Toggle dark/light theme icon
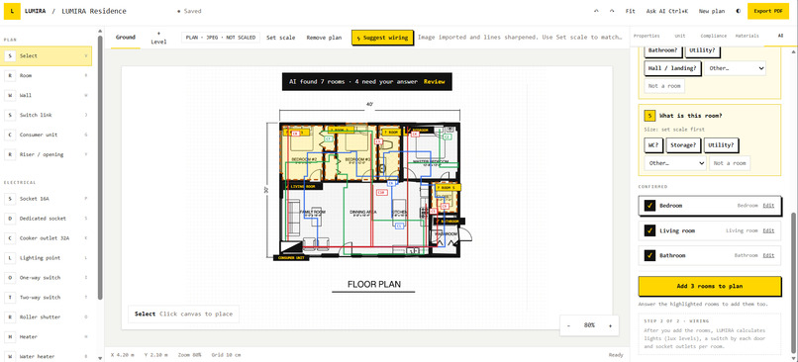 point(738,11)
